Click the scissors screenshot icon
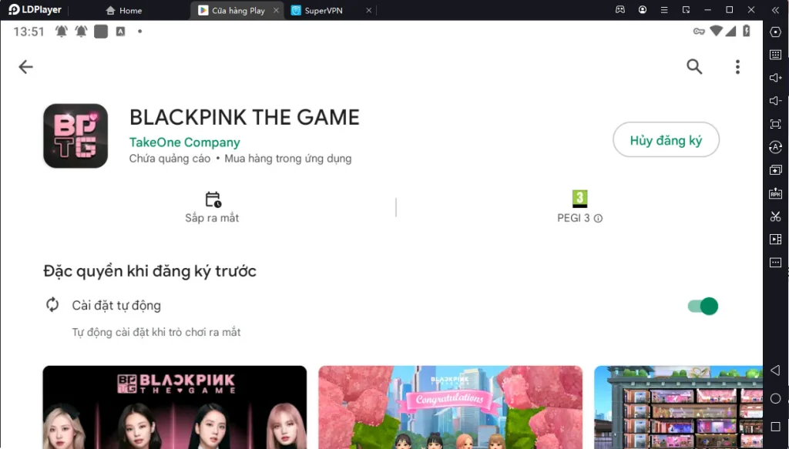Screen dimensions: 789x449 (775, 216)
